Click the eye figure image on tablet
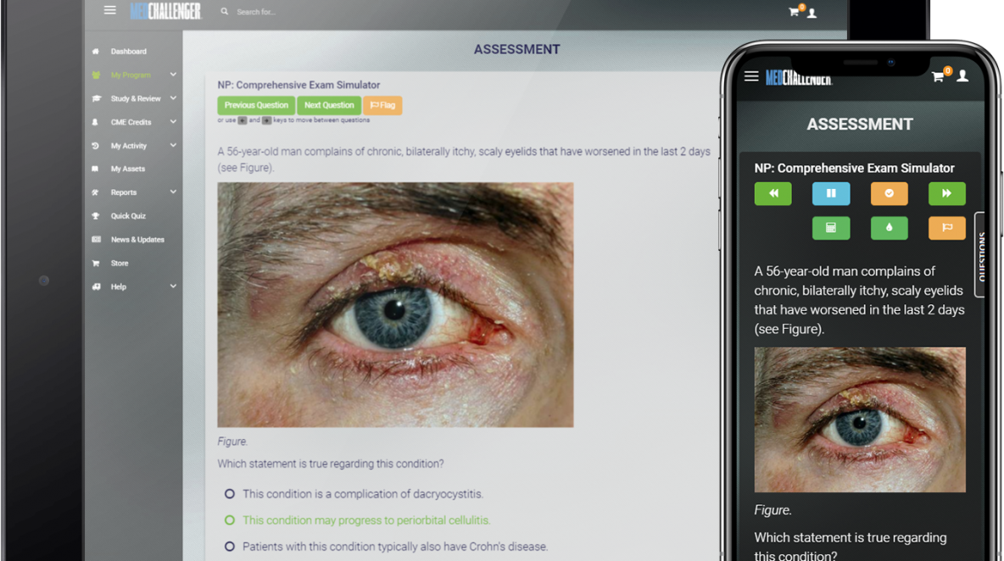 (395, 304)
